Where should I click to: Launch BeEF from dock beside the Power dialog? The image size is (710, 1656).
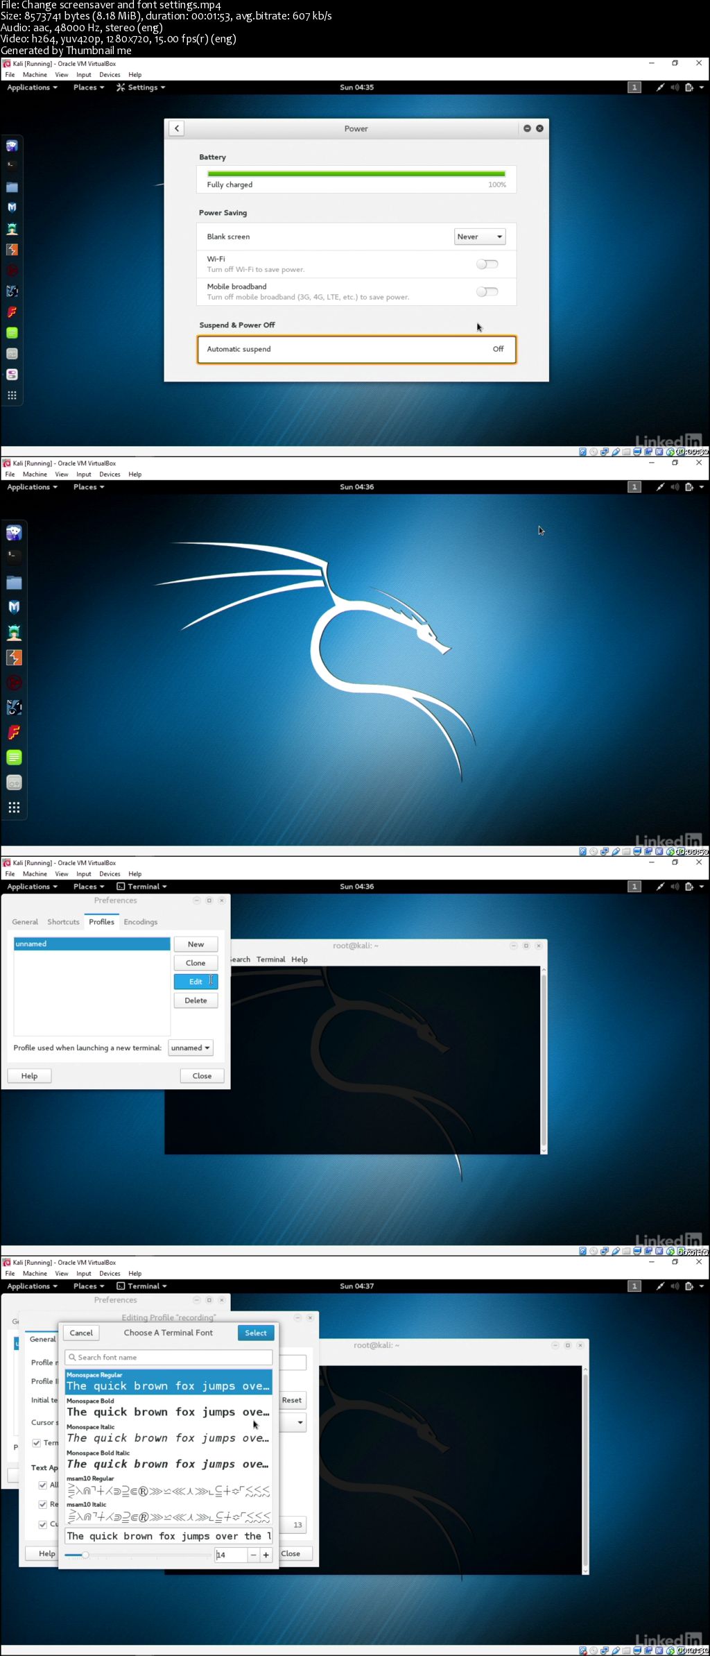pyautogui.click(x=12, y=291)
